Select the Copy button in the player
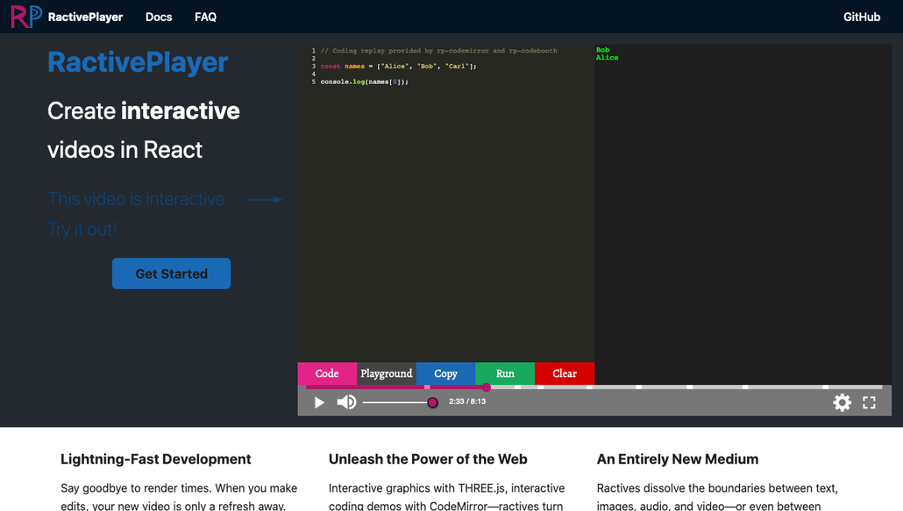This screenshot has width=903, height=511. click(445, 373)
